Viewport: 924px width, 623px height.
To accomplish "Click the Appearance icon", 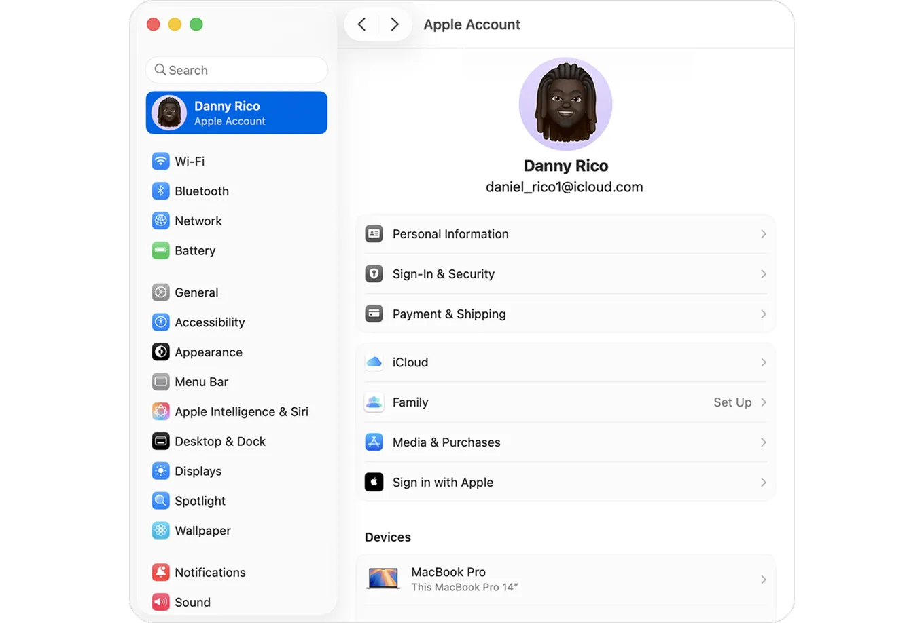I will coord(160,352).
